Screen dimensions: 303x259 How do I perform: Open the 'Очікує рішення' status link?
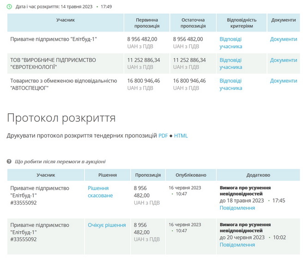pos(107,225)
